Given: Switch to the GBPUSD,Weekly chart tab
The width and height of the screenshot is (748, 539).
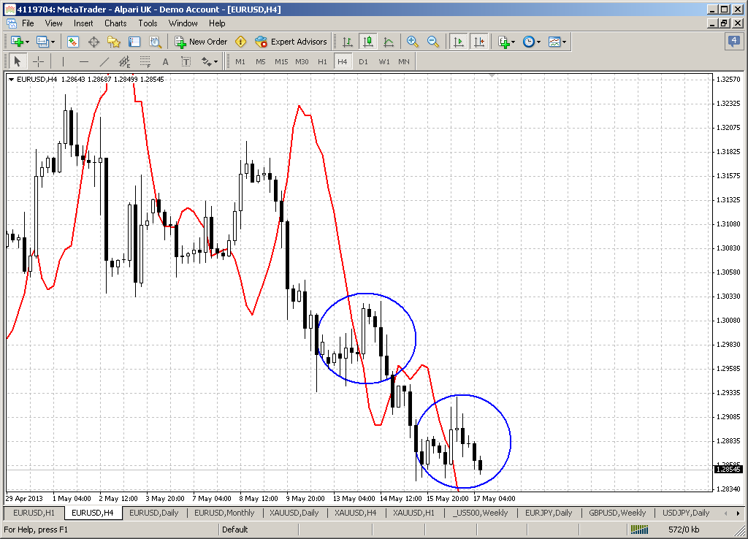Looking at the screenshot, I should tap(617, 513).
